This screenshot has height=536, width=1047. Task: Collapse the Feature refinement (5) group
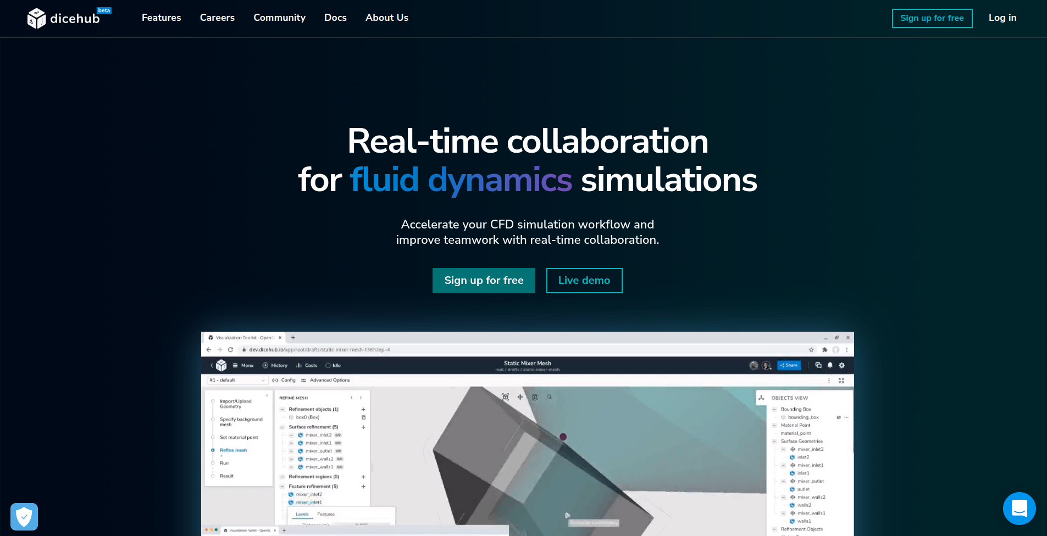[282, 487]
